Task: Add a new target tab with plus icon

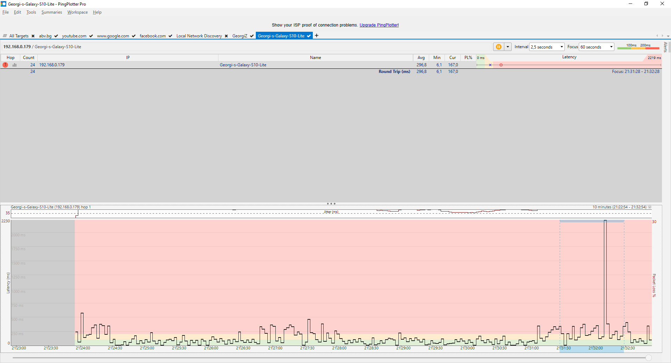Action: coord(317,36)
